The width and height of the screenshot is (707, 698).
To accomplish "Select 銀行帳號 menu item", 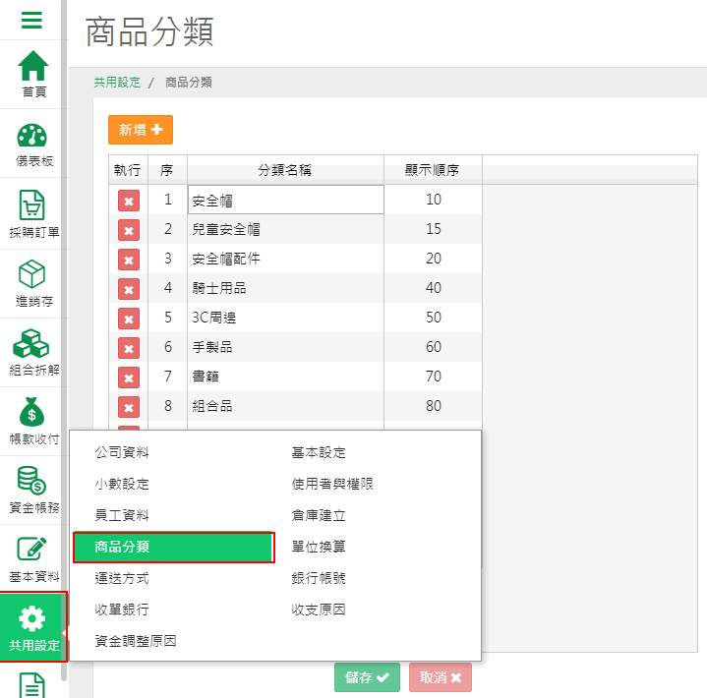I will pos(319,578).
